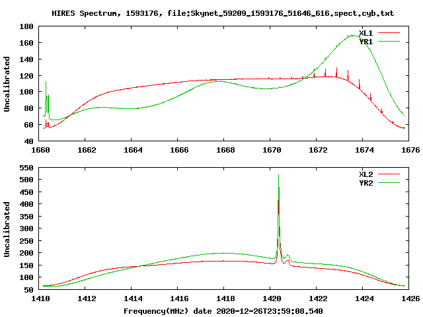This screenshot has width=423, height=317.
Task: Click the HIRES Spectrum plot title
Action: point(223,13)
